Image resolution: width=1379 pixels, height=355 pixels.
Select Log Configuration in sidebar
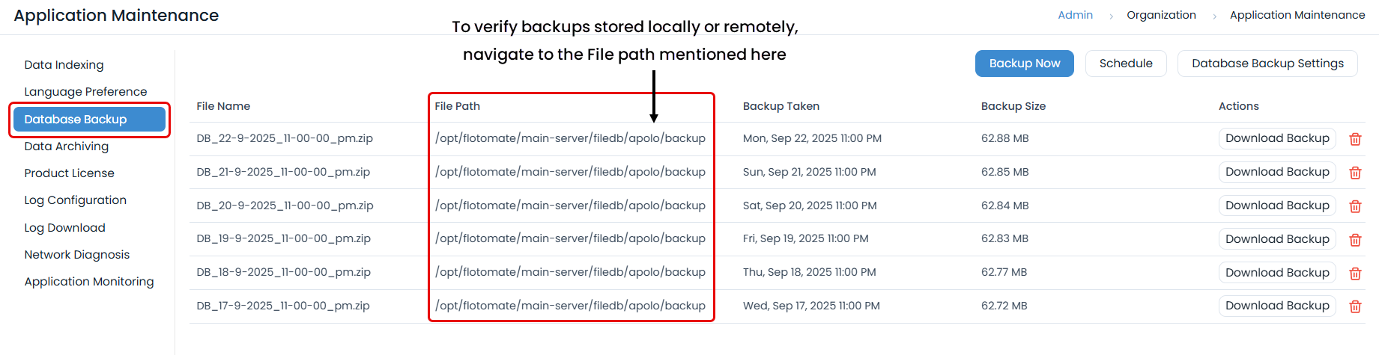click(75, 200)
